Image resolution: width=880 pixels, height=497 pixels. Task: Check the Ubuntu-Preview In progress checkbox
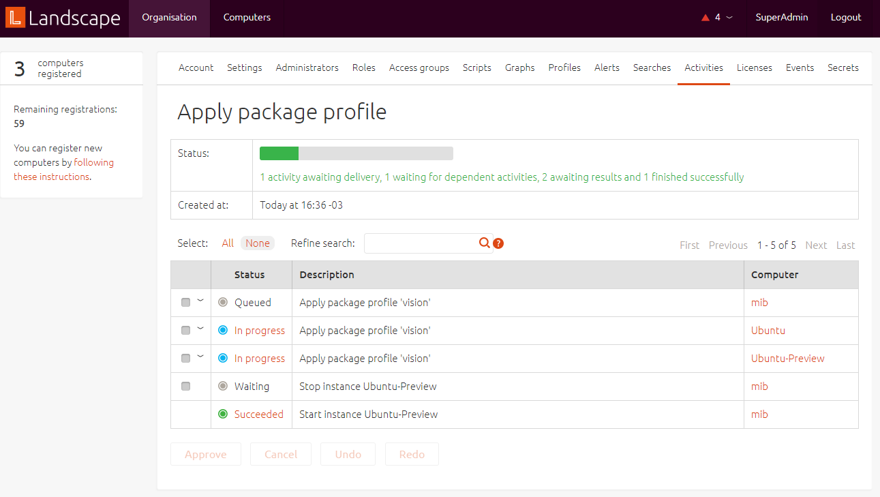185,359
